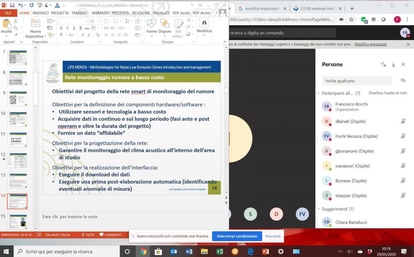The height and width of the screenshot is (257, 414).
Task: Close the Persone panel
Action: [x=403, y=65]
